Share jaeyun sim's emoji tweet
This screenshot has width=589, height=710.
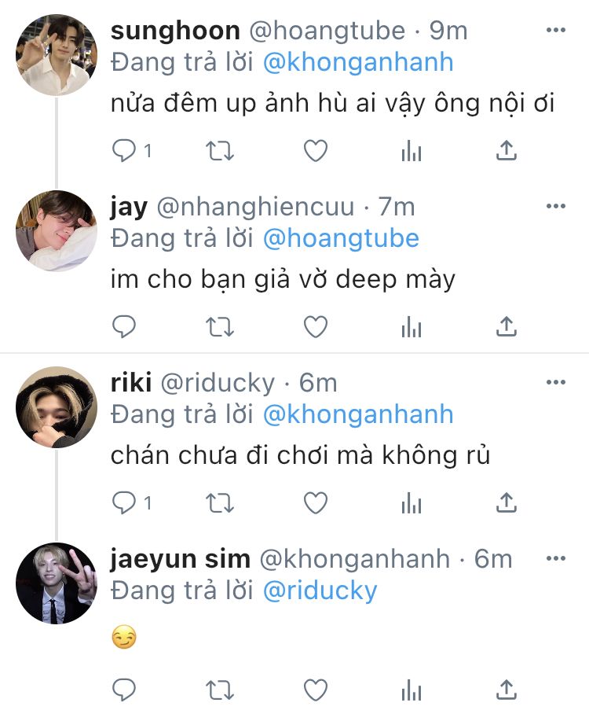pos(507,690)
